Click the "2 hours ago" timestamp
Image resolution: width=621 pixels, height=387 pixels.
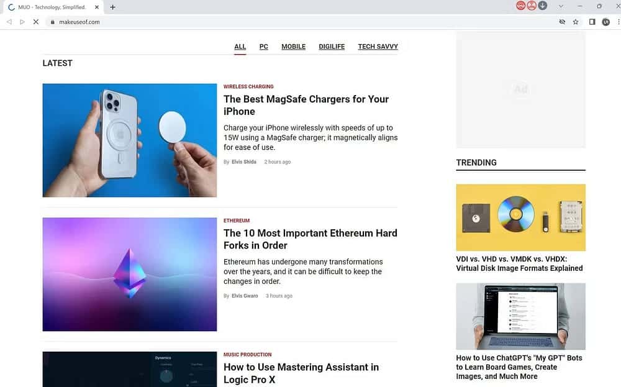(277, 162)
